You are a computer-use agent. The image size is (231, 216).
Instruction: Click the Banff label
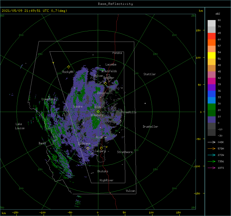click(x=42, y=143)
